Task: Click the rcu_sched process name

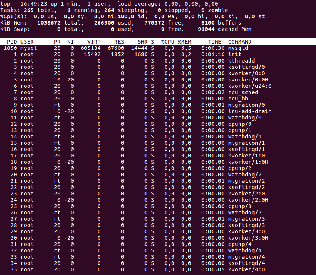Action: pyautogui.click(x=243, y=92)
